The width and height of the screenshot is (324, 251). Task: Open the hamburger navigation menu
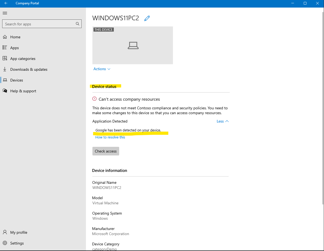(5, 13)
